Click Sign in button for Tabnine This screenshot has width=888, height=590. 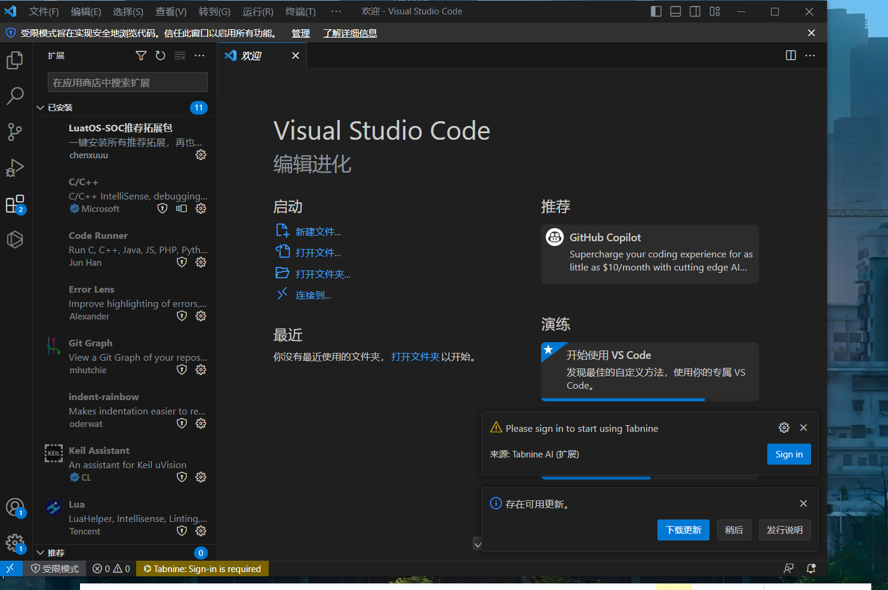click(789, 454)
